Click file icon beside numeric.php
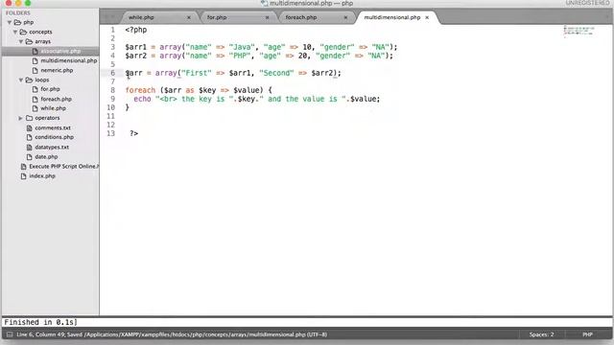Viewport: 614px width, 345px height. pyautogui.click(x=35, y=70)
